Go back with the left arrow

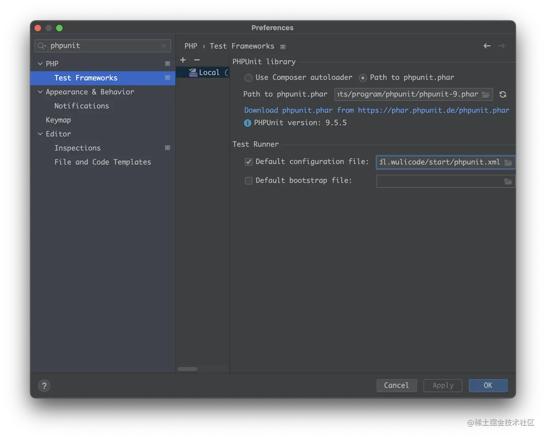pos(487,46)
